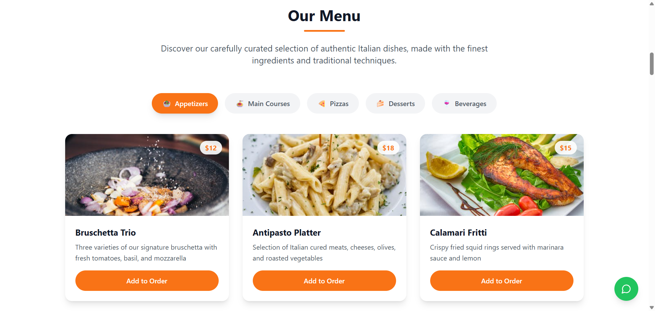Image resolution: width=655 pixels, height=311 pixels.
Task: Open the Desserts menu tab
Action: point(395,103)
